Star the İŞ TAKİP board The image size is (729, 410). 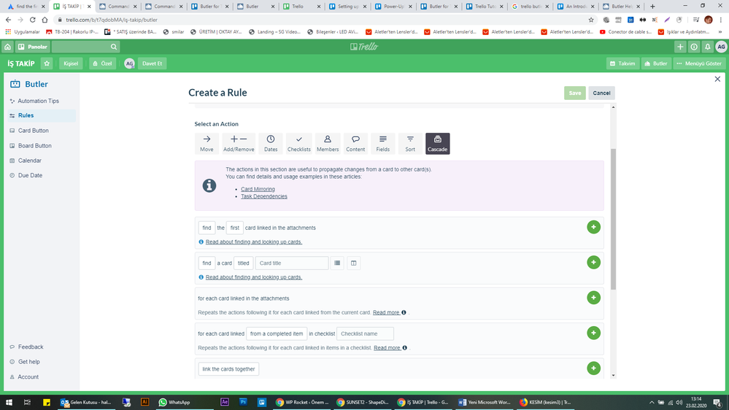47,63
